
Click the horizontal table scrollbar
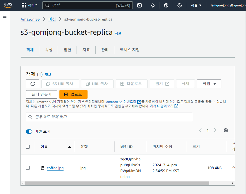point(117,183)
